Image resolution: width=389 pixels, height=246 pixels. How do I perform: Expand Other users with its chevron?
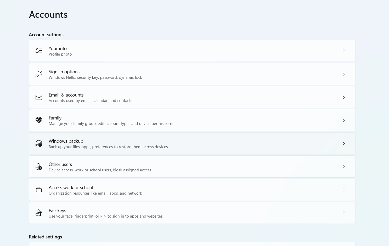pos(344,167)
